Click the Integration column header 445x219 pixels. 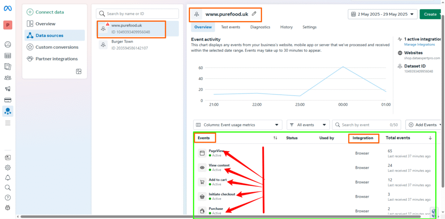[363, 138]
